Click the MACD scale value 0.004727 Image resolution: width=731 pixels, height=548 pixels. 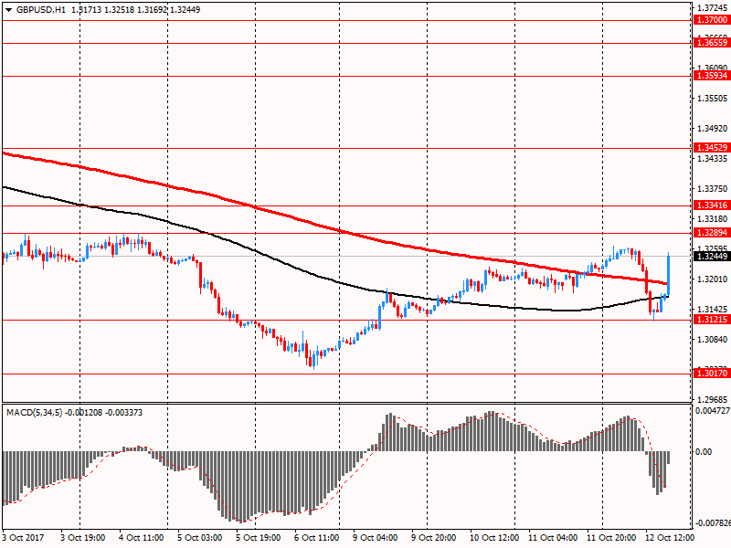713,411
